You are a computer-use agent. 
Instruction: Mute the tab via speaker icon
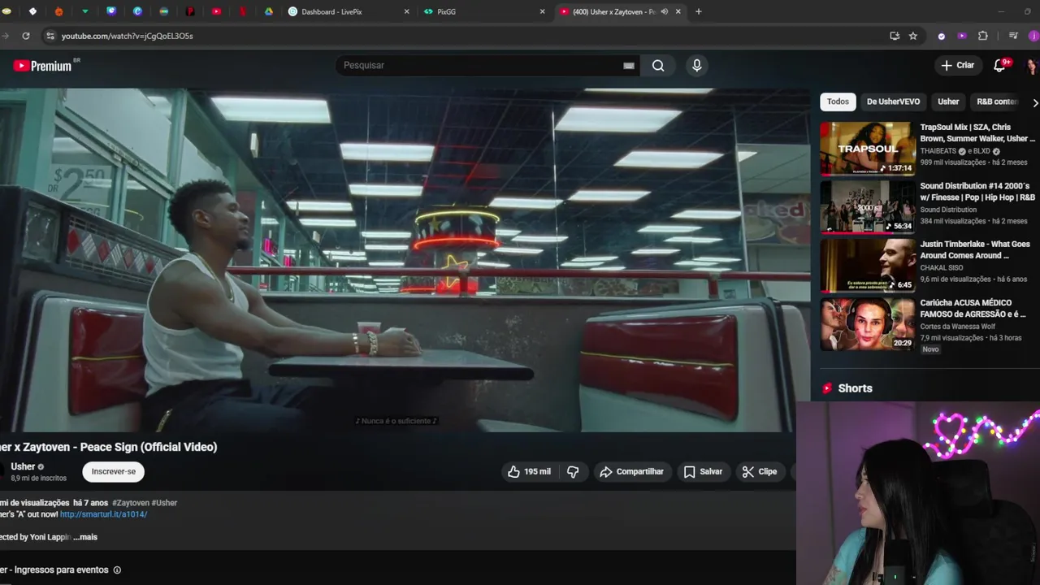665,11
